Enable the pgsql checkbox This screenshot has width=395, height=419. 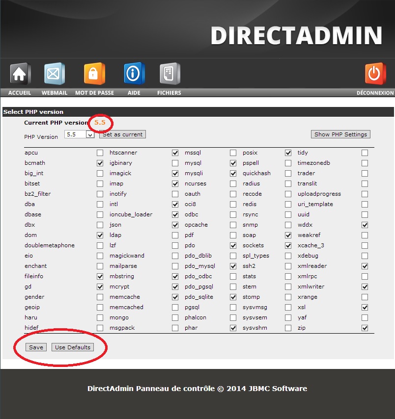(233, 307)
